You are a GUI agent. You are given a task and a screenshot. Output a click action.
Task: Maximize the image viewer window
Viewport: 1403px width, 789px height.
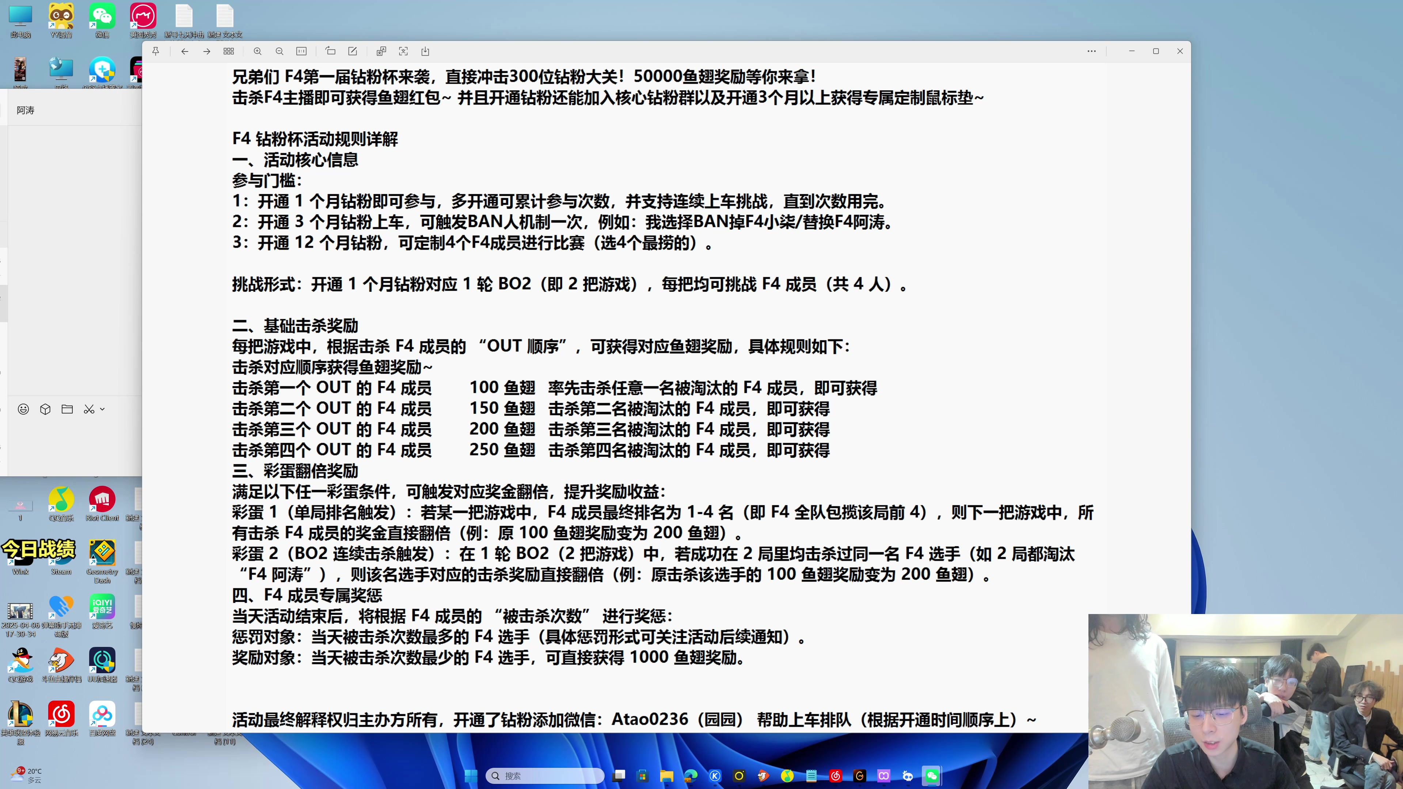coord(1156,51)
